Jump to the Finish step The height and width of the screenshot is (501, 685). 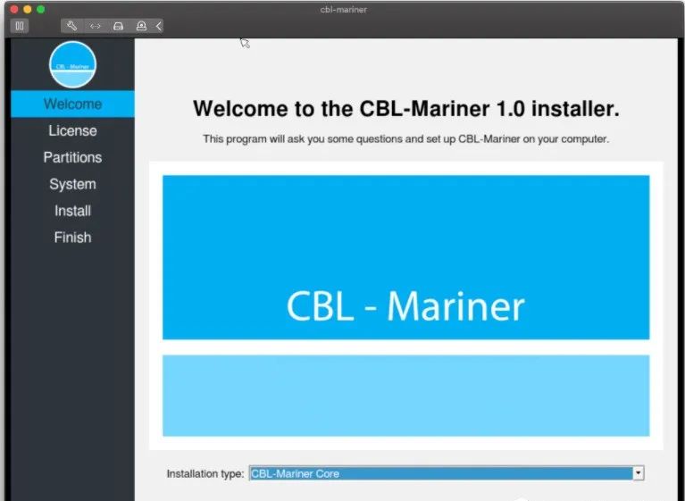(72, 238)
